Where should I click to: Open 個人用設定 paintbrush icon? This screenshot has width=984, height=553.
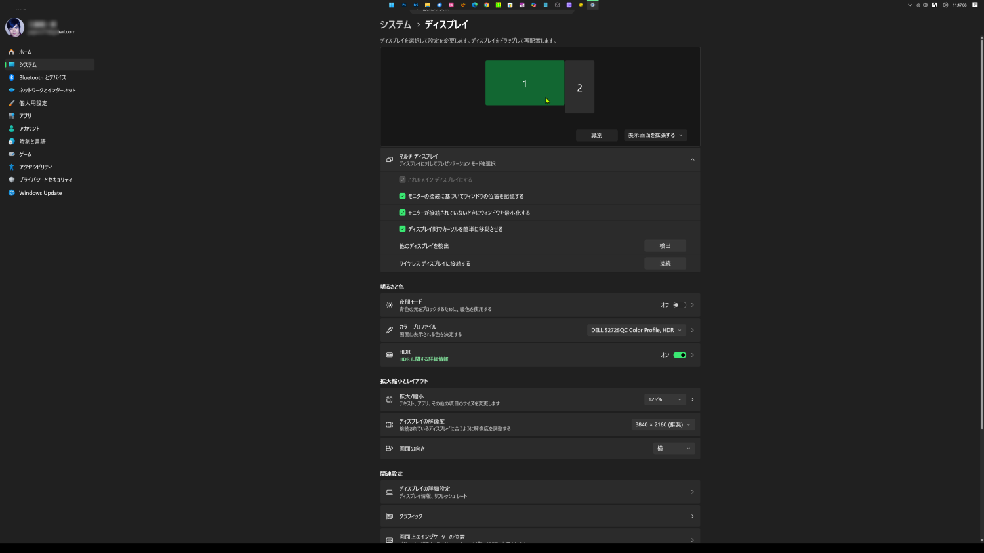point(11,103)
